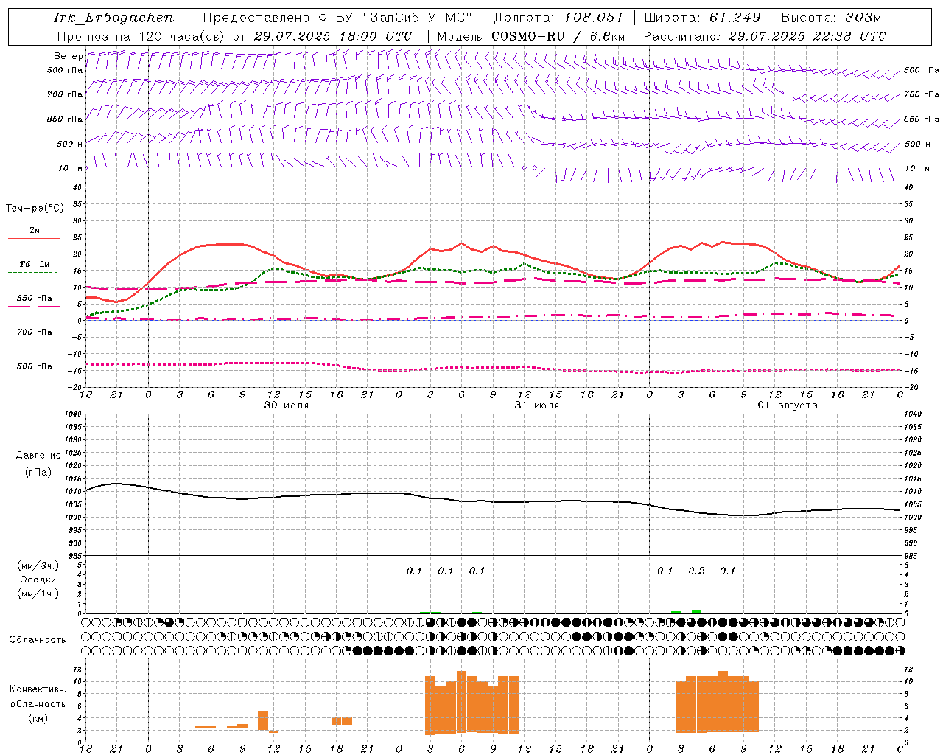Select the forecast line Прогноз на 120 часа(ов)
The image size is (943, 755).
pyautogui.click(x=140, y=36)
